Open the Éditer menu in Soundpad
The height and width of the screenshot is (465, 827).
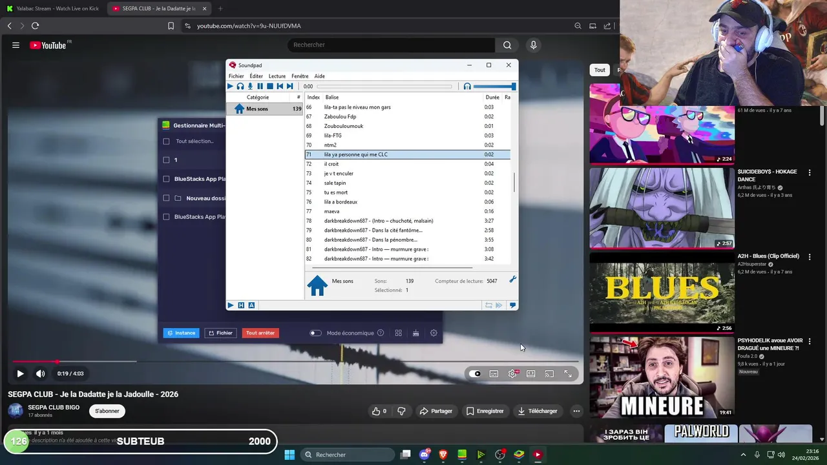click(x=256, y=76)
